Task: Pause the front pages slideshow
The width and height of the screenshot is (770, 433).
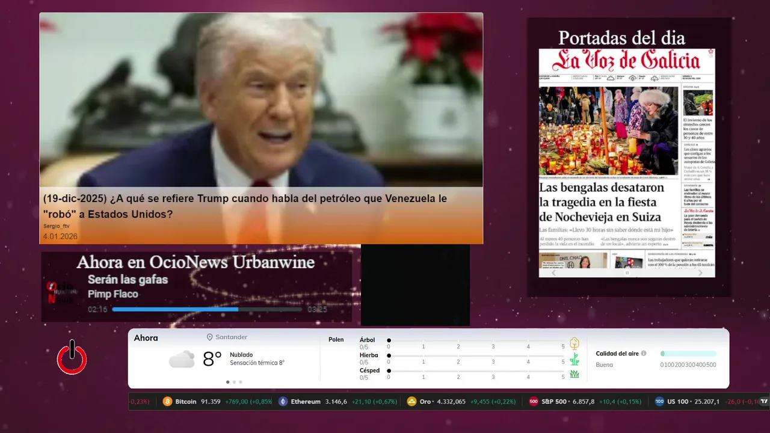Action: (627, 272)
